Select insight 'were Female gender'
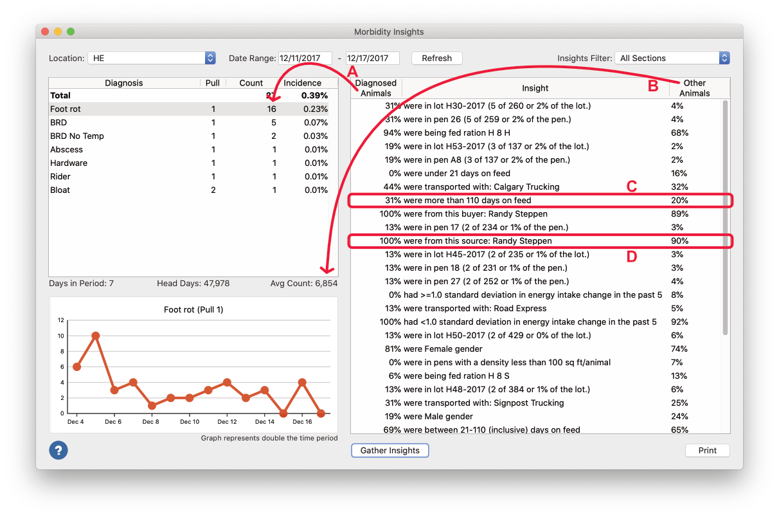This screenshot has height=517, width=779. [x=536, y=349]
